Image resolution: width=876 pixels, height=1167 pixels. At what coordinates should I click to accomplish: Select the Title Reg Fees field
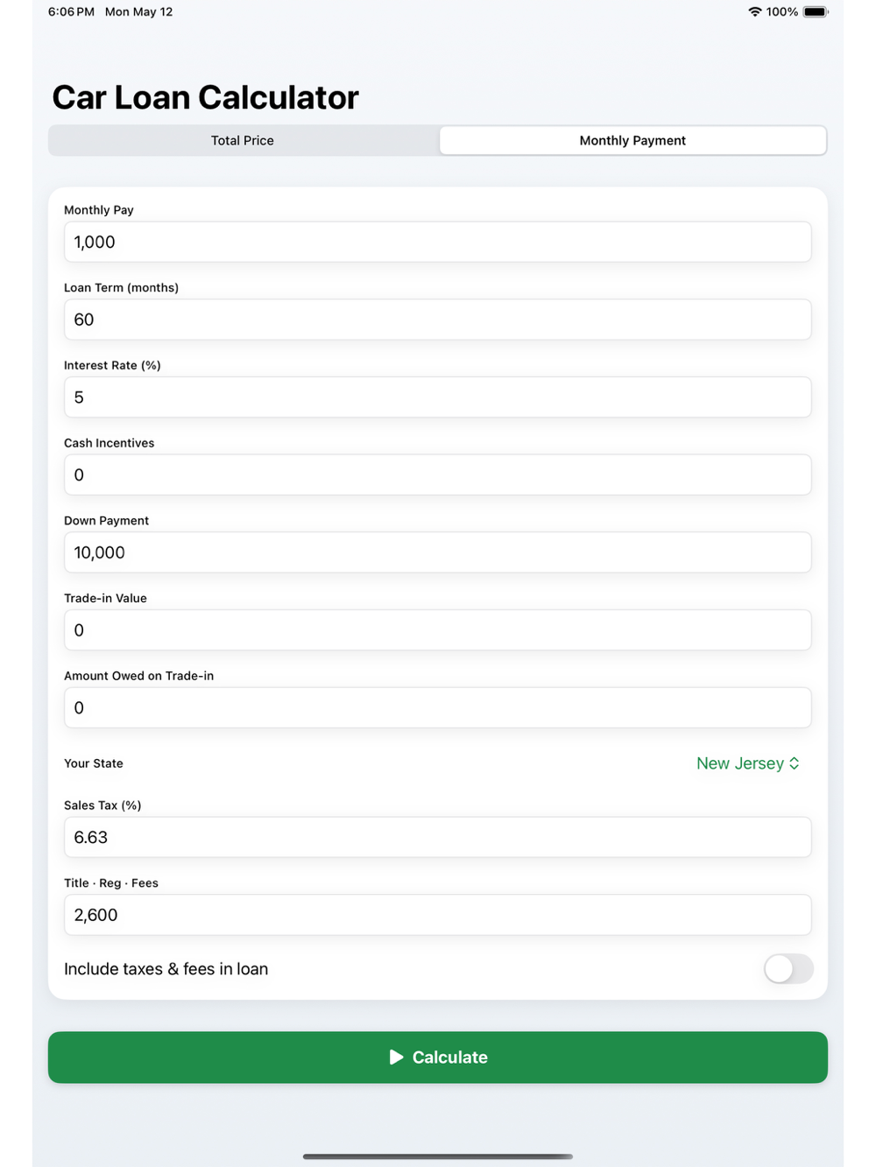438,915
